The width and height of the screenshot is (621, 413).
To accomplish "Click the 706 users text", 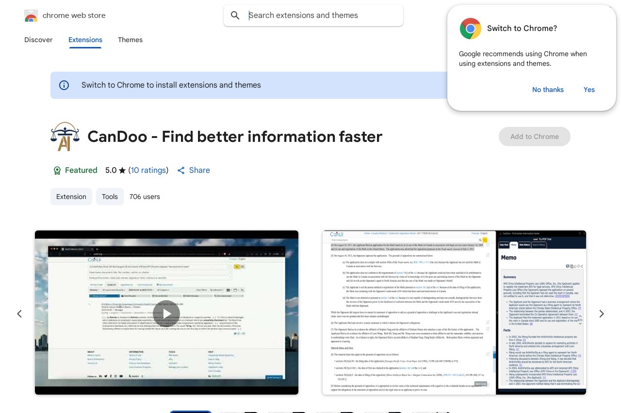I will [x=145, y=197].
